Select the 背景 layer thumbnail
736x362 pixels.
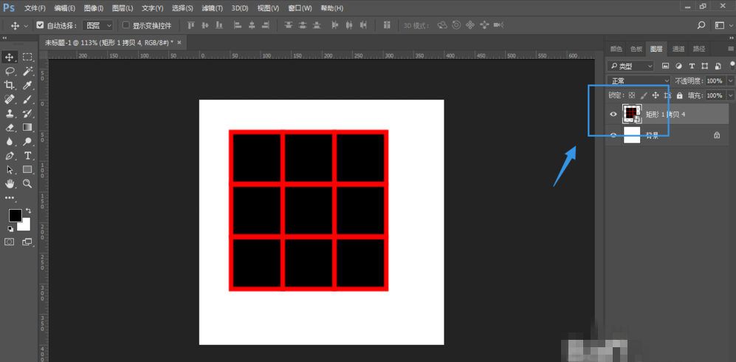pos(632,135)
